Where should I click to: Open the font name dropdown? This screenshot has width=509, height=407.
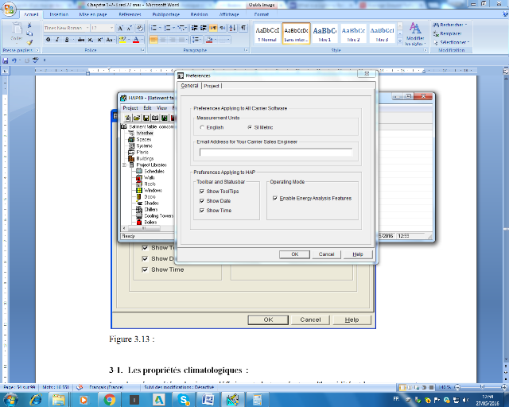pos(87,28)
